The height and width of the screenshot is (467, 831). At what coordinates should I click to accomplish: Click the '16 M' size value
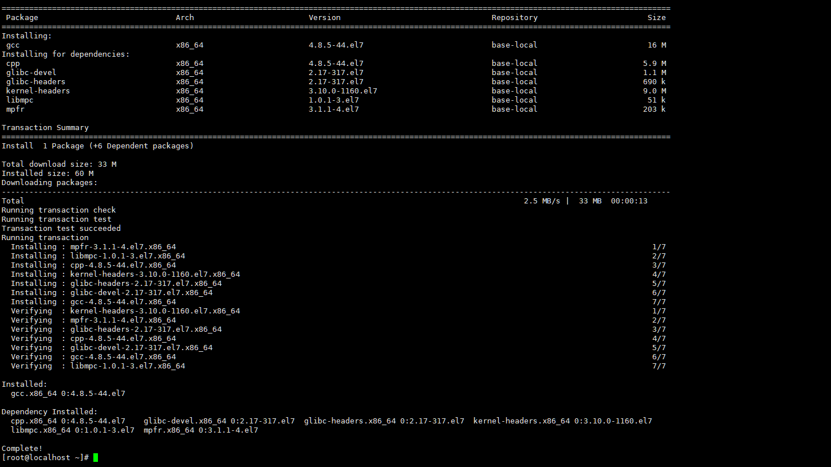[x=657, y=45]
